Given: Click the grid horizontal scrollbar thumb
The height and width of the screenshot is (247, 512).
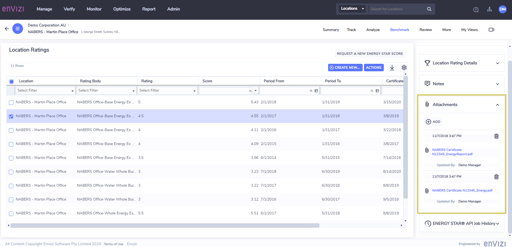Looking at the screenshot, I should (x=165, y=225).
